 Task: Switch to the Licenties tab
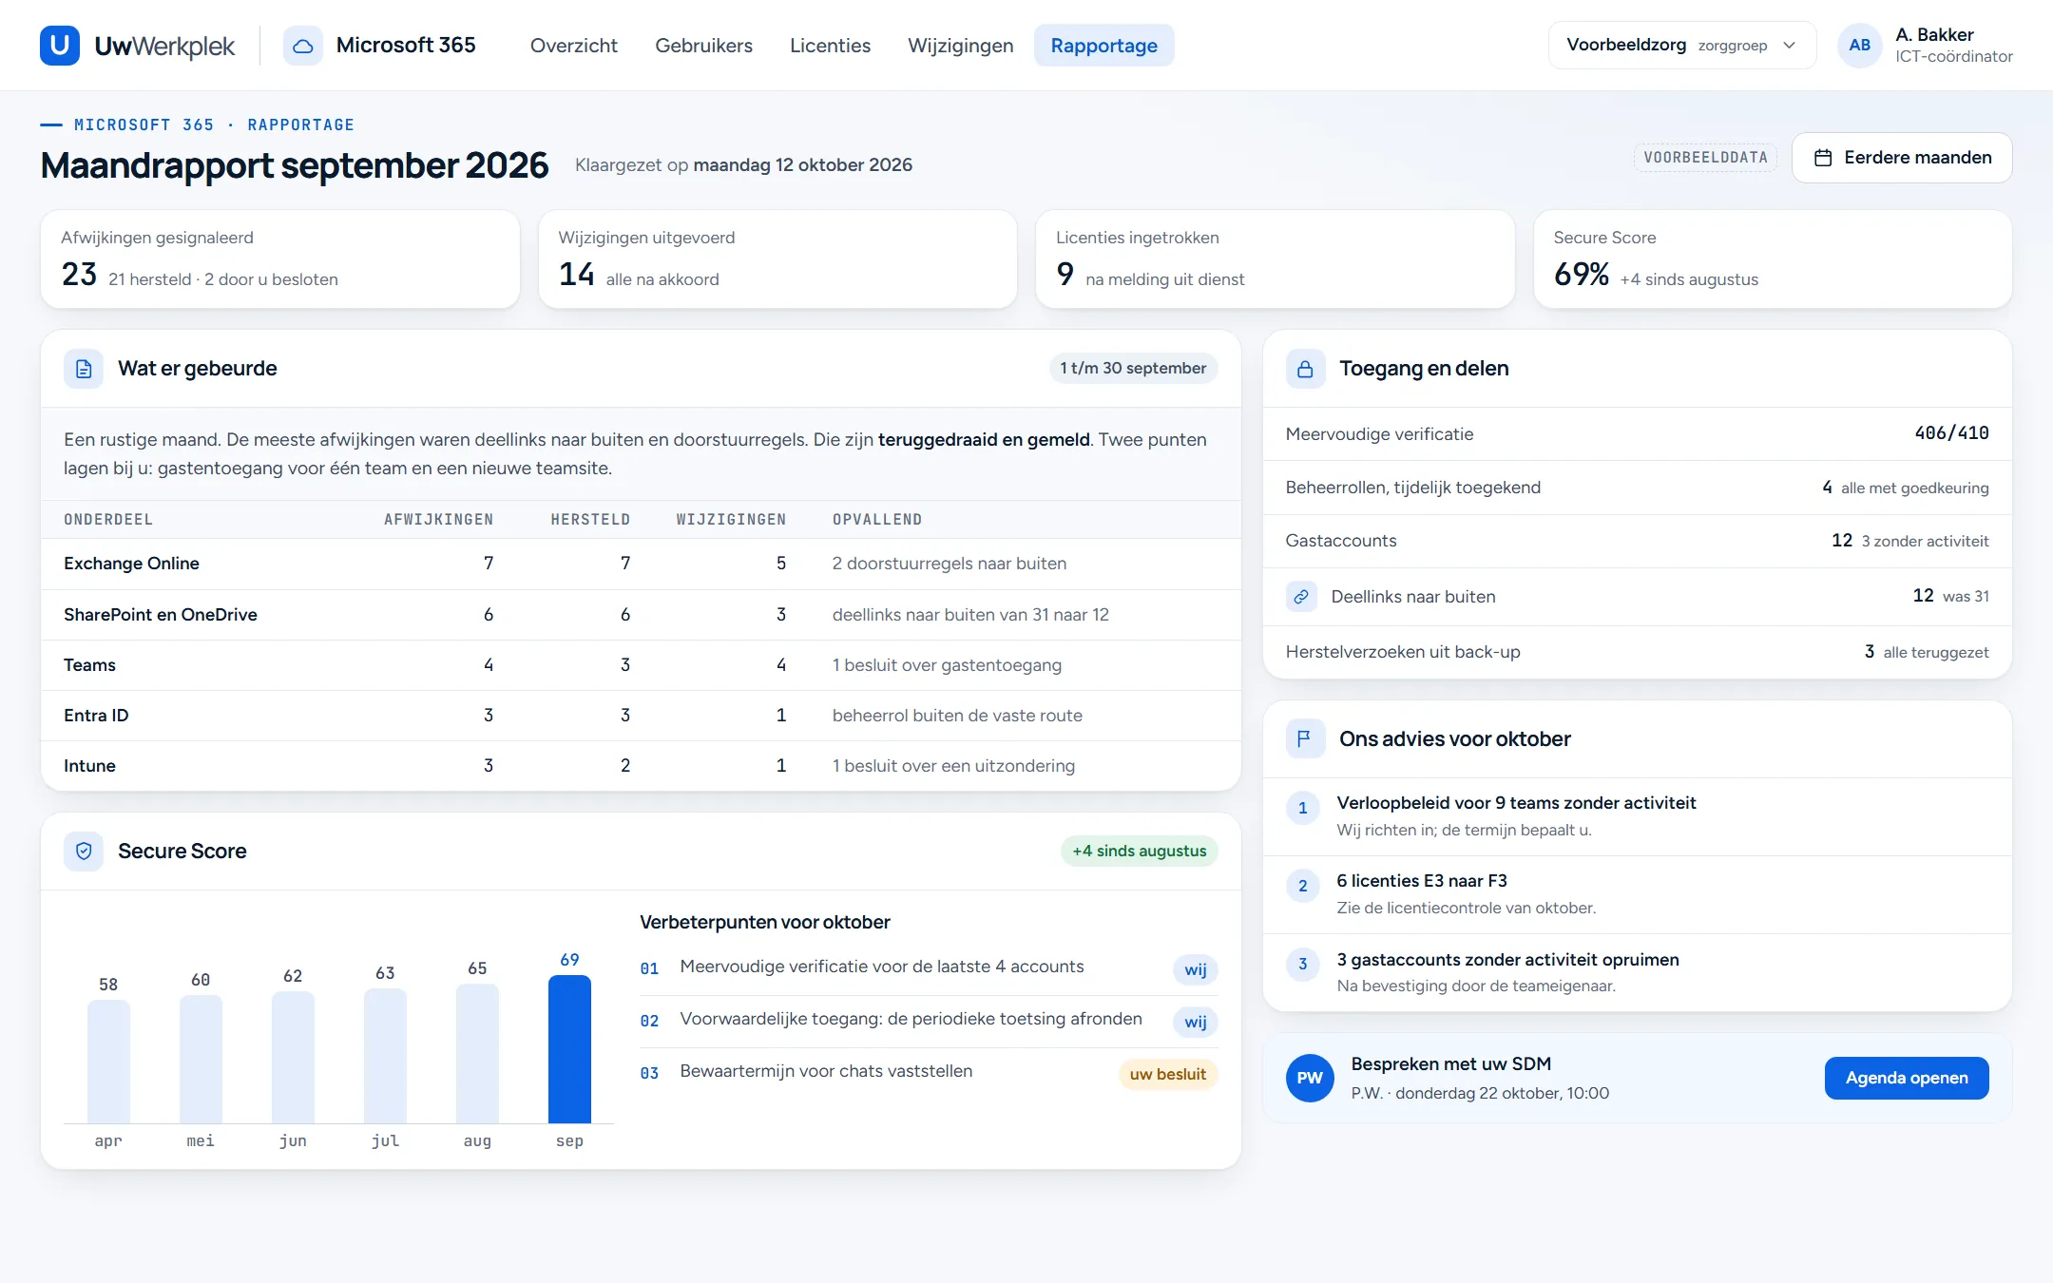point(830,46)
